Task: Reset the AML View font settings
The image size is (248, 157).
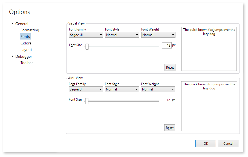Action: click(169, 128)
